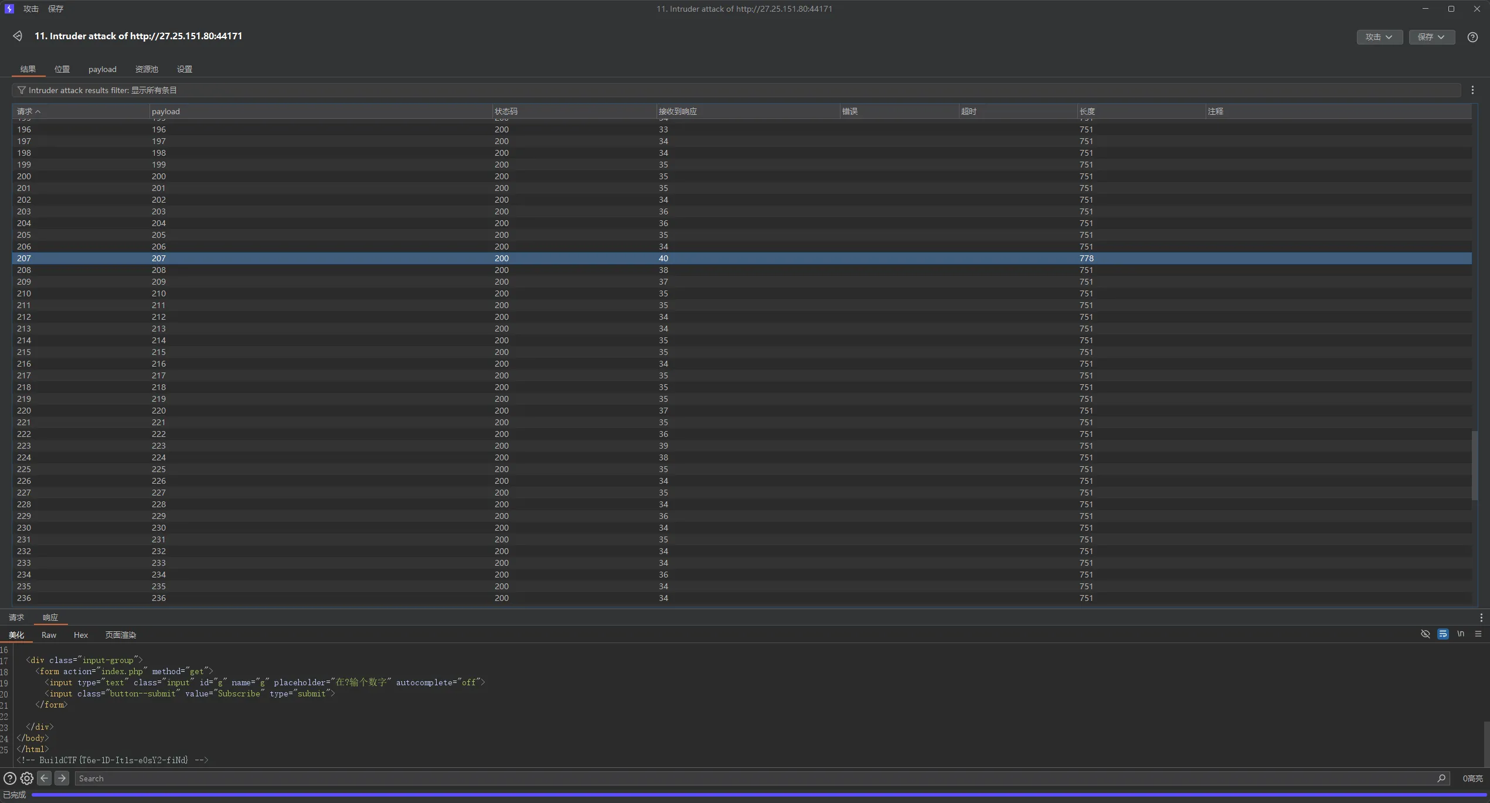This screenshot has height=803, width=1490.
Task: Click the back arrow icon beside attack title
Action: pyautogui.click(x=18, y=36)
